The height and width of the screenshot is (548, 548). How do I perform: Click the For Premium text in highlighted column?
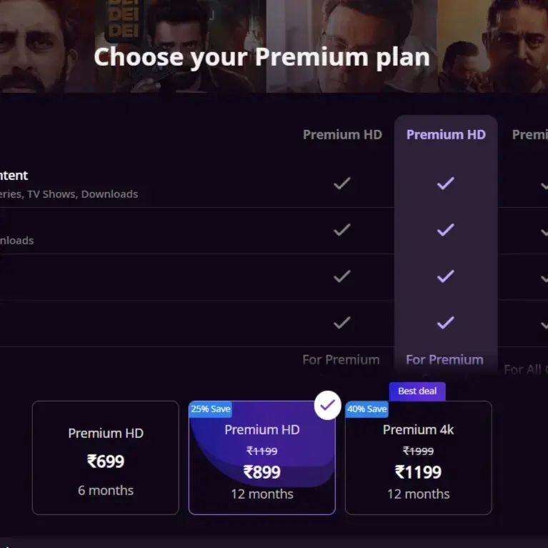coord(444,359)
